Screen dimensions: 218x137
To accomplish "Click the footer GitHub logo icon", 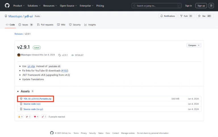I will coord(52,133).
